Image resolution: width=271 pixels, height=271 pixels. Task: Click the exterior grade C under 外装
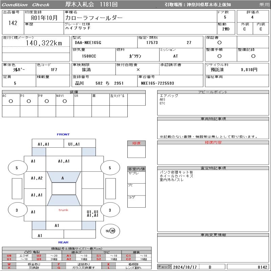(245, 29)
